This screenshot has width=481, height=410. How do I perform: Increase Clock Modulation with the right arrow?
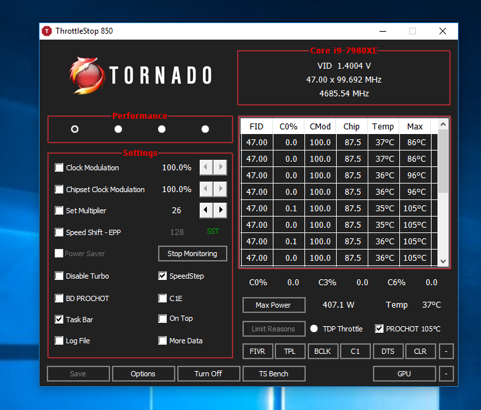(220, 167)
